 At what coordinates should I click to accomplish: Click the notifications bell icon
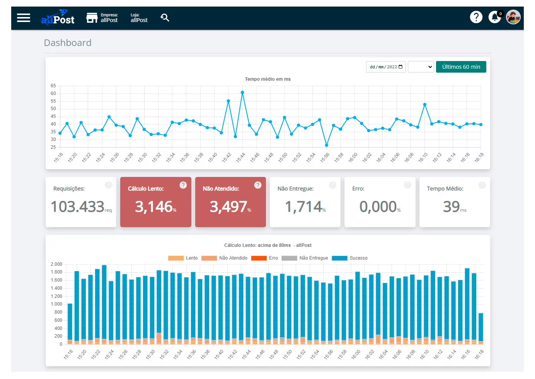click(x=495, y=17)
